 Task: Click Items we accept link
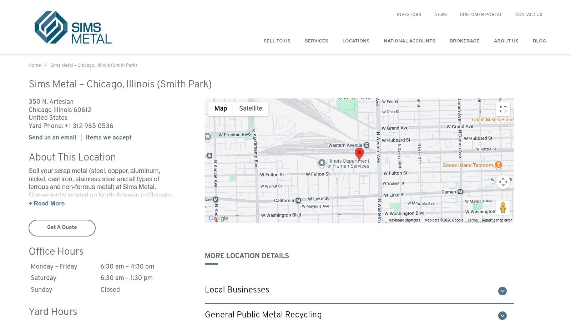coord(108,138)
